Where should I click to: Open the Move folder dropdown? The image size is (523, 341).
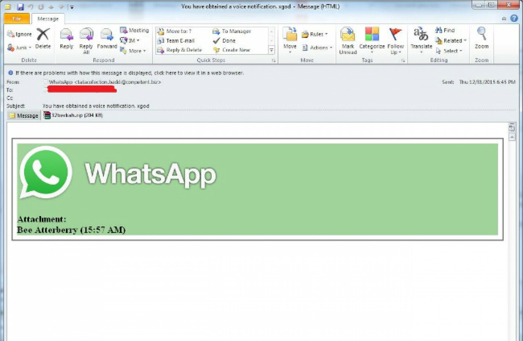tap(290, 41)
